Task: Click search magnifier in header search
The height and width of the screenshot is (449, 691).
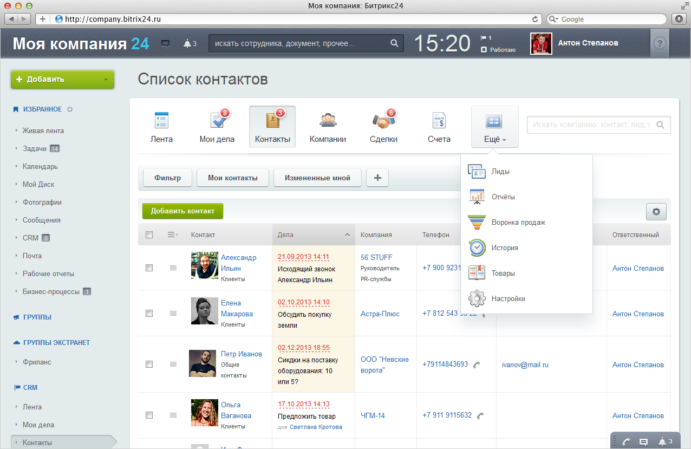Action: click(394, 43)
